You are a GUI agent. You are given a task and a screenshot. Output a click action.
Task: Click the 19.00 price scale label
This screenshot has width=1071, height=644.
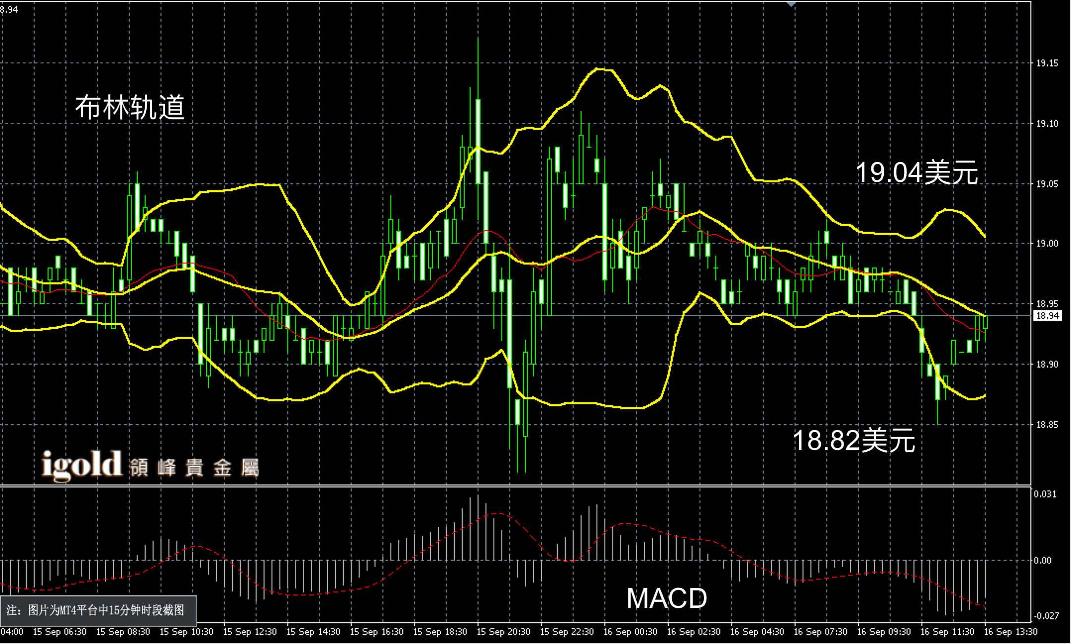[1047, 243]
